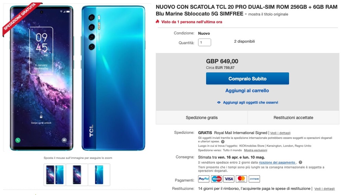
Task: Click the quantity input field
Action: [x=204, y=42]
